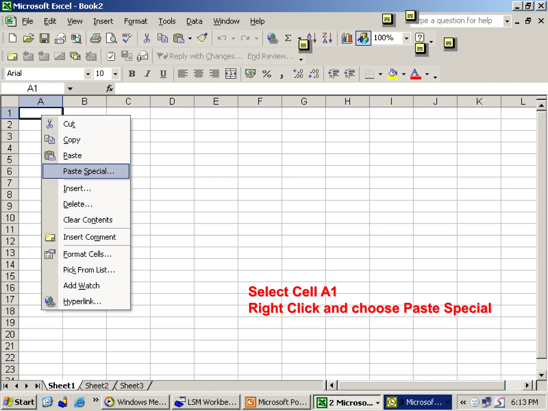Switch to the Sheet3 tab

tap(132, 386)
